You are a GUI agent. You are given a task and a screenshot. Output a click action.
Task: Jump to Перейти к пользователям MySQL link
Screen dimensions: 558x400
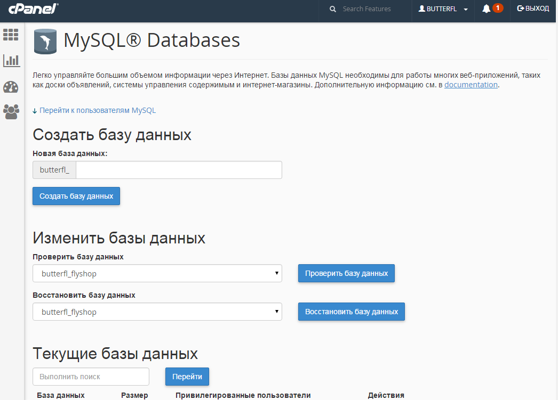[97, 110]
